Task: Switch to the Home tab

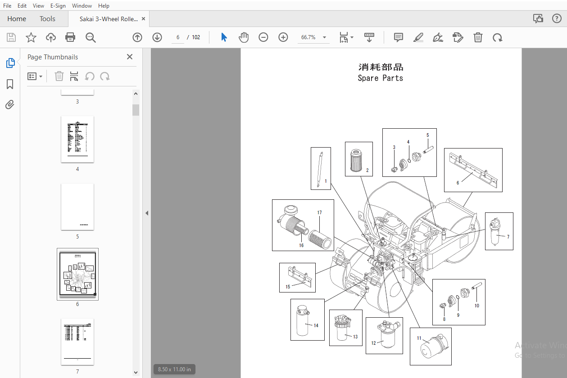Action: [x=17, y=19]
